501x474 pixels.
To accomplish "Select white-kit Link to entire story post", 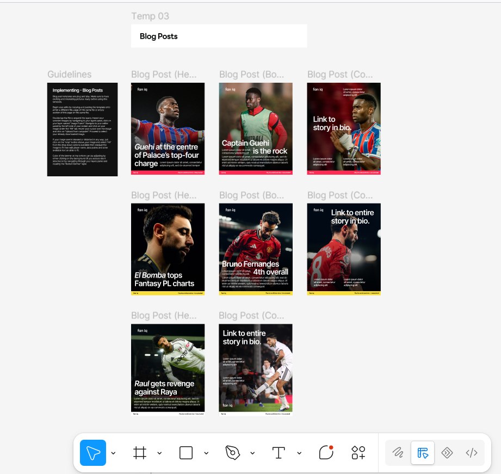I will click(256, 370).
